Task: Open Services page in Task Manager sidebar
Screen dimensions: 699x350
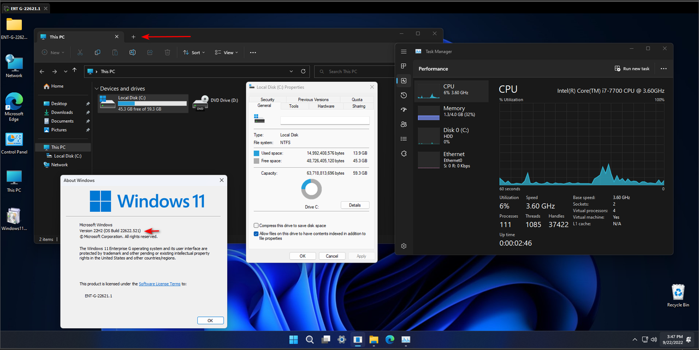Action: point(404,154)
